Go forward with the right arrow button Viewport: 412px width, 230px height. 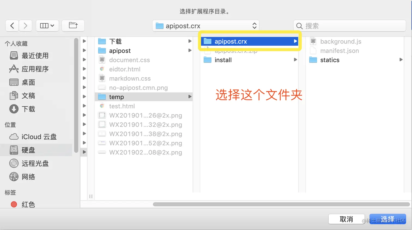click(25, 26)
